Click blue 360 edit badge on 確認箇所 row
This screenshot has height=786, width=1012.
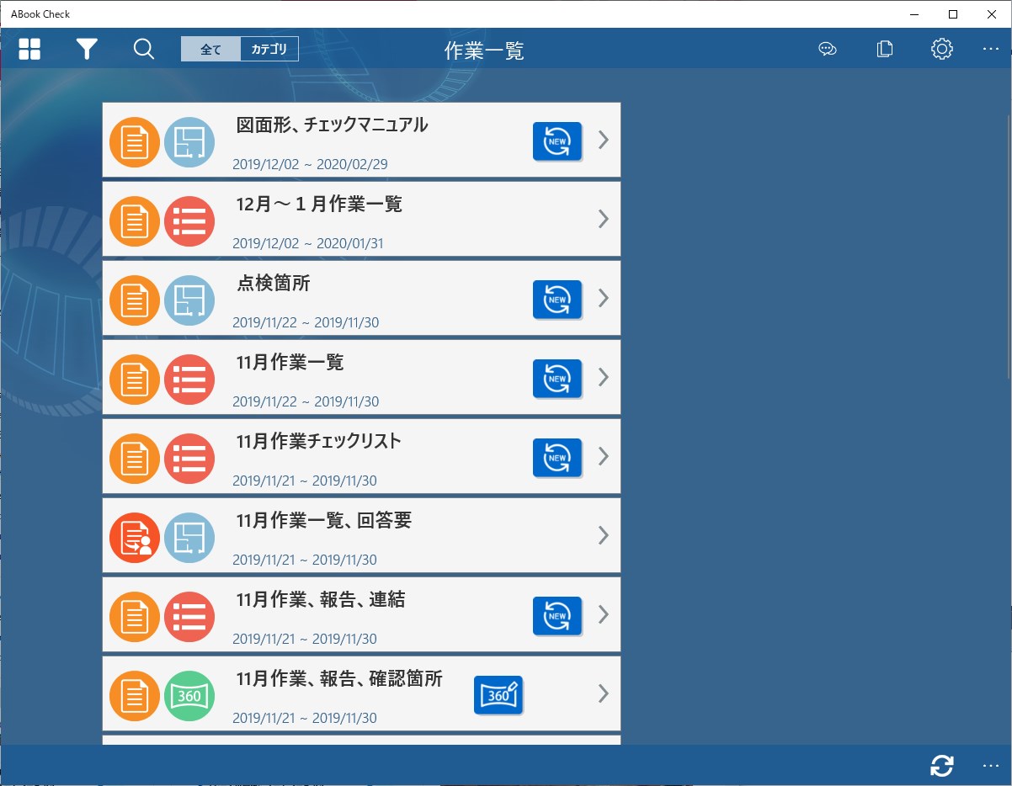[498, 694]
